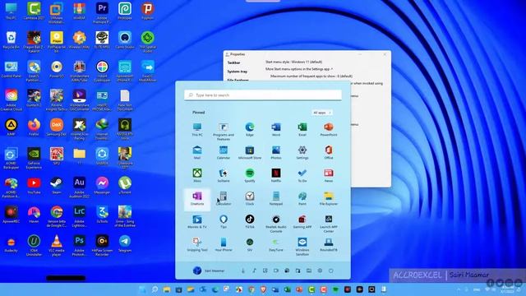Screen dimensions: 526x296
Task: Click the Start menu search box
Action: coord(263,95)
